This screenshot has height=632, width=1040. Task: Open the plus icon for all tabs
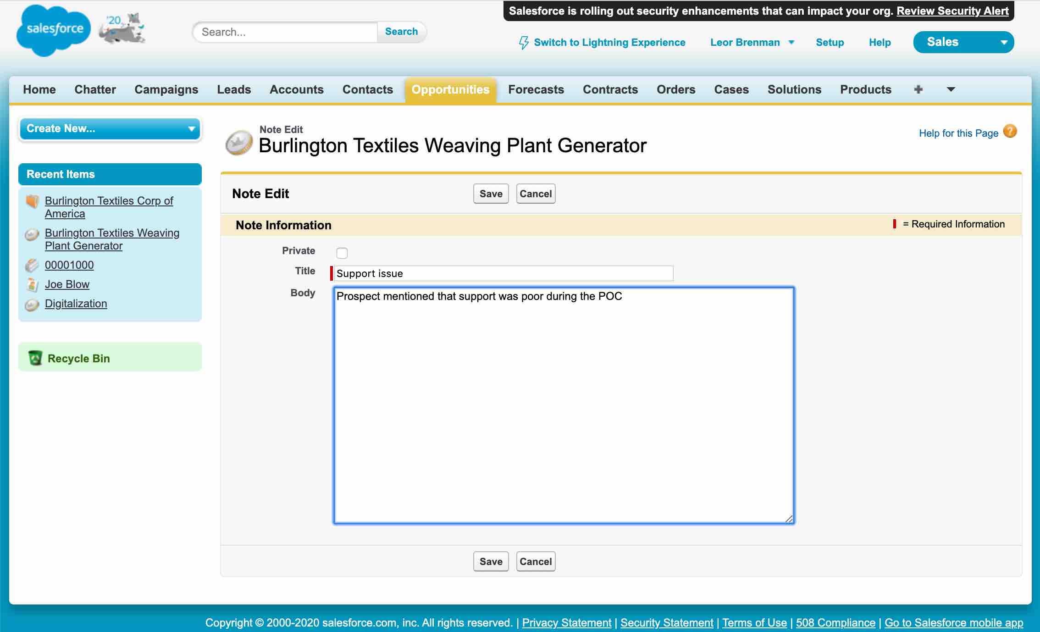tap(918, 89)
